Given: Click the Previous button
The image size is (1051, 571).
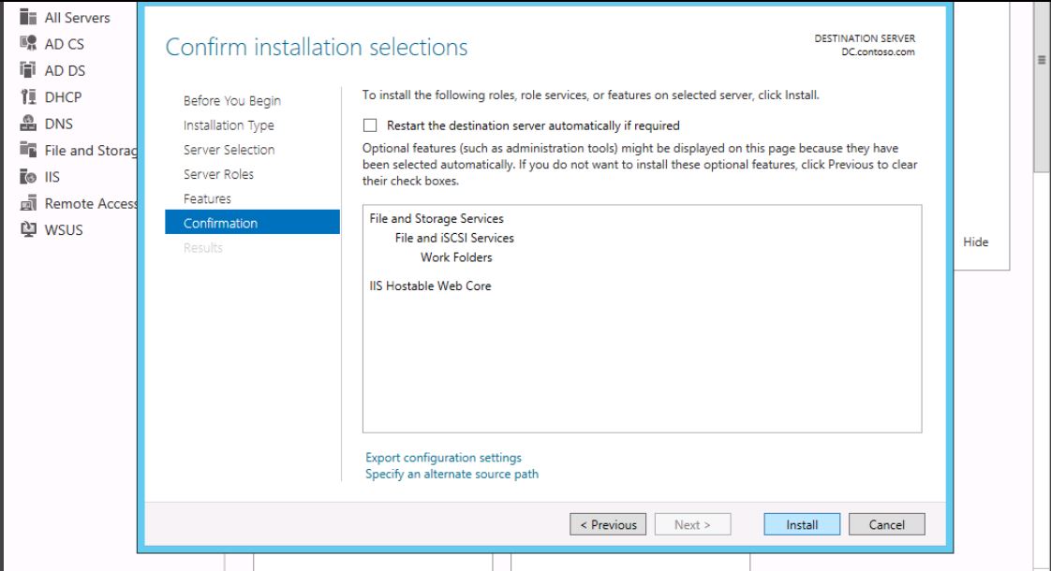Looking at the screenshot, I should click(608, 525).
